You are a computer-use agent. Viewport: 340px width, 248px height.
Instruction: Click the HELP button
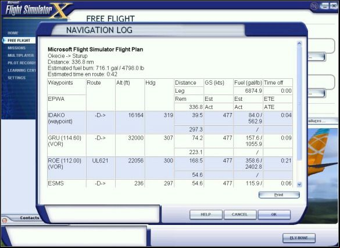(x=206, y=214)
